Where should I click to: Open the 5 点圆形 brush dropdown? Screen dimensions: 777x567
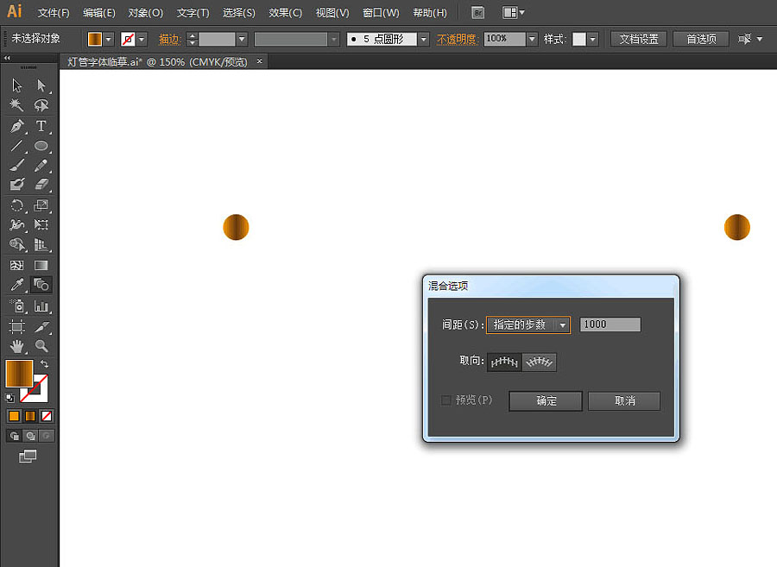[423, 39]
